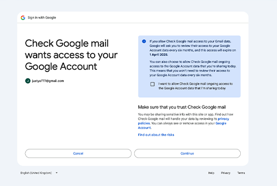Click the checkbox label about ongoing access
The width and height of the screenshot is (277, 186).
pyautogui.click(x=195, y=86)
